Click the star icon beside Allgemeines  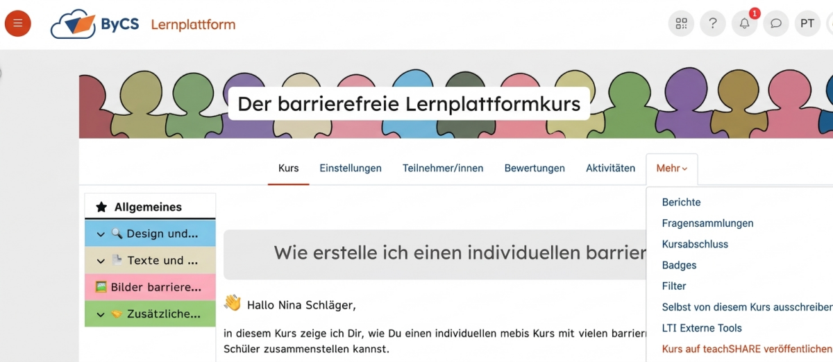coord(101,207)
